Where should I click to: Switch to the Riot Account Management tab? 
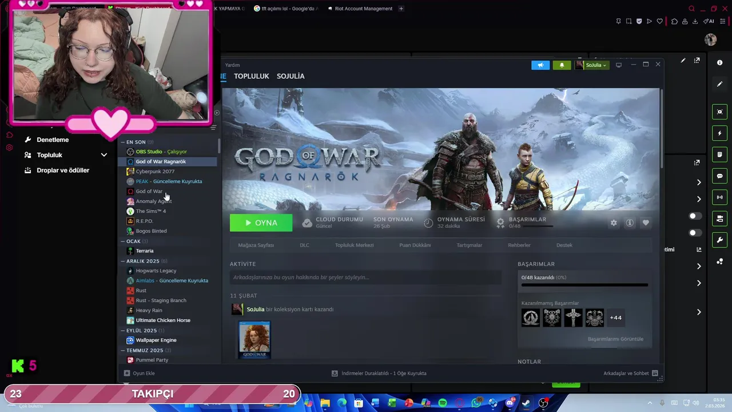(360, 9)
